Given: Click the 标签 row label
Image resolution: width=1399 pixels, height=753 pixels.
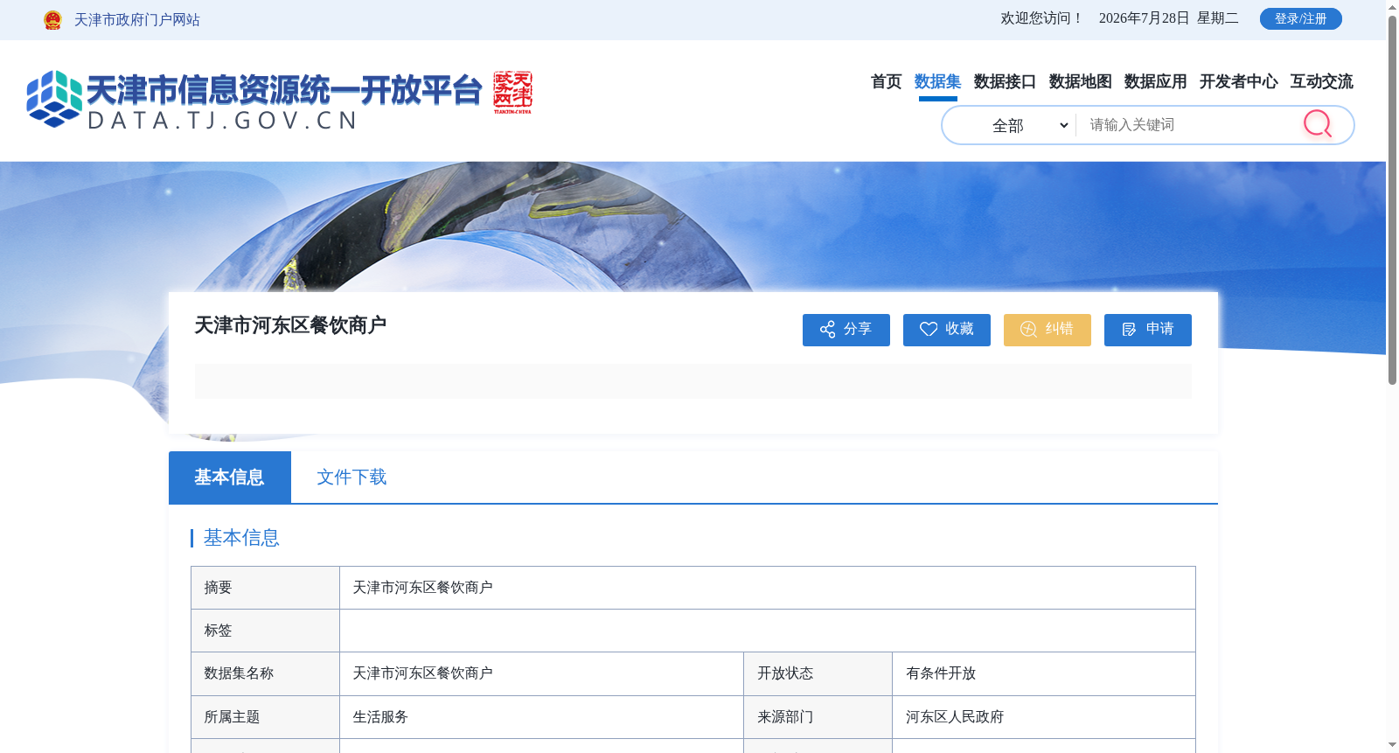Looking at the screenshot, I should point(218,631).
